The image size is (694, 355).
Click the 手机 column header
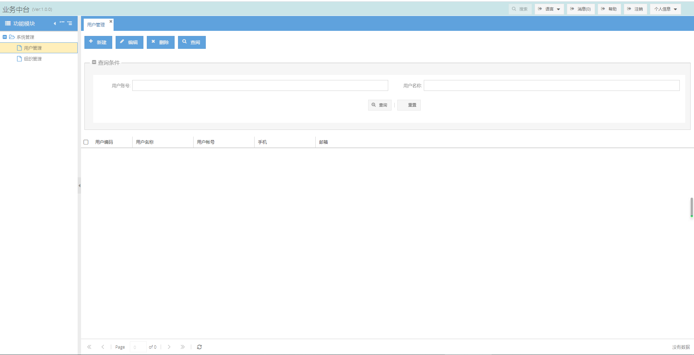(285, 142)
